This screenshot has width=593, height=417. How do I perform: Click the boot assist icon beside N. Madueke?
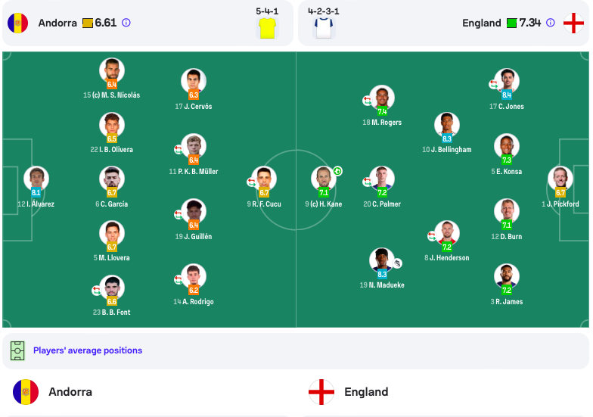tap(397, 263)
